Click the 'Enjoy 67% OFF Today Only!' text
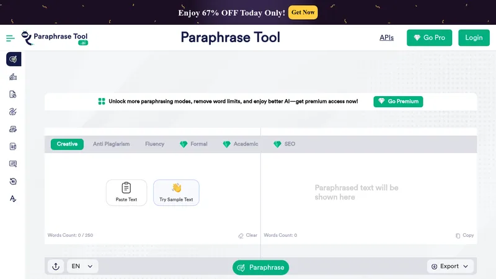 (x=231, y=13)
